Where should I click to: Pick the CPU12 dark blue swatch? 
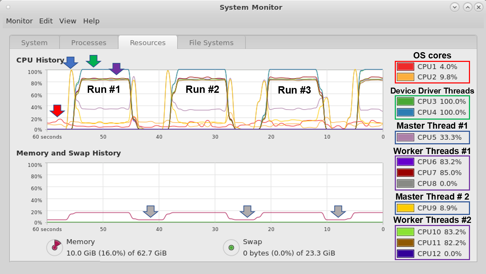pyautogui.click(x=406, y=253)
